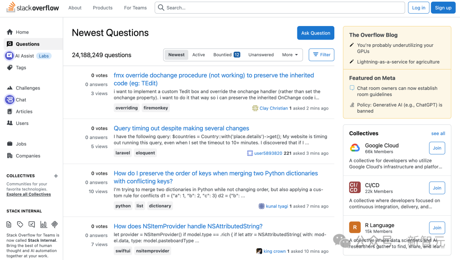
Task: Click the Stack Overflow logo
Action: point(32,8)
